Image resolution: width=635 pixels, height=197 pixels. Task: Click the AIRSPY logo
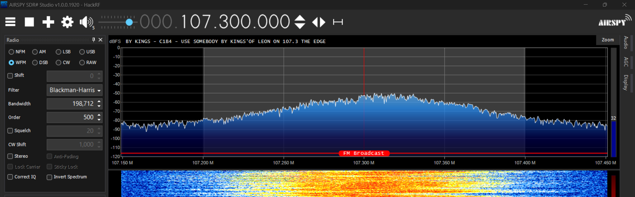click(x=614, y=20)
